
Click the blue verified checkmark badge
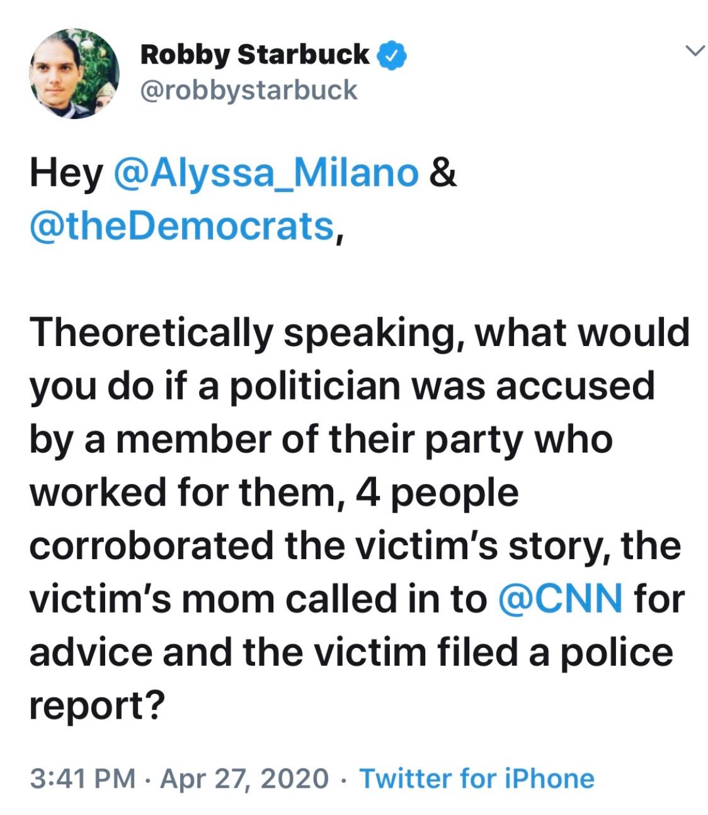pyautogui.click(x=392, y=55)
